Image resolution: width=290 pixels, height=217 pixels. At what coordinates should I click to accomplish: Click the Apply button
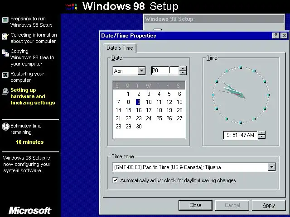point(269,205)
